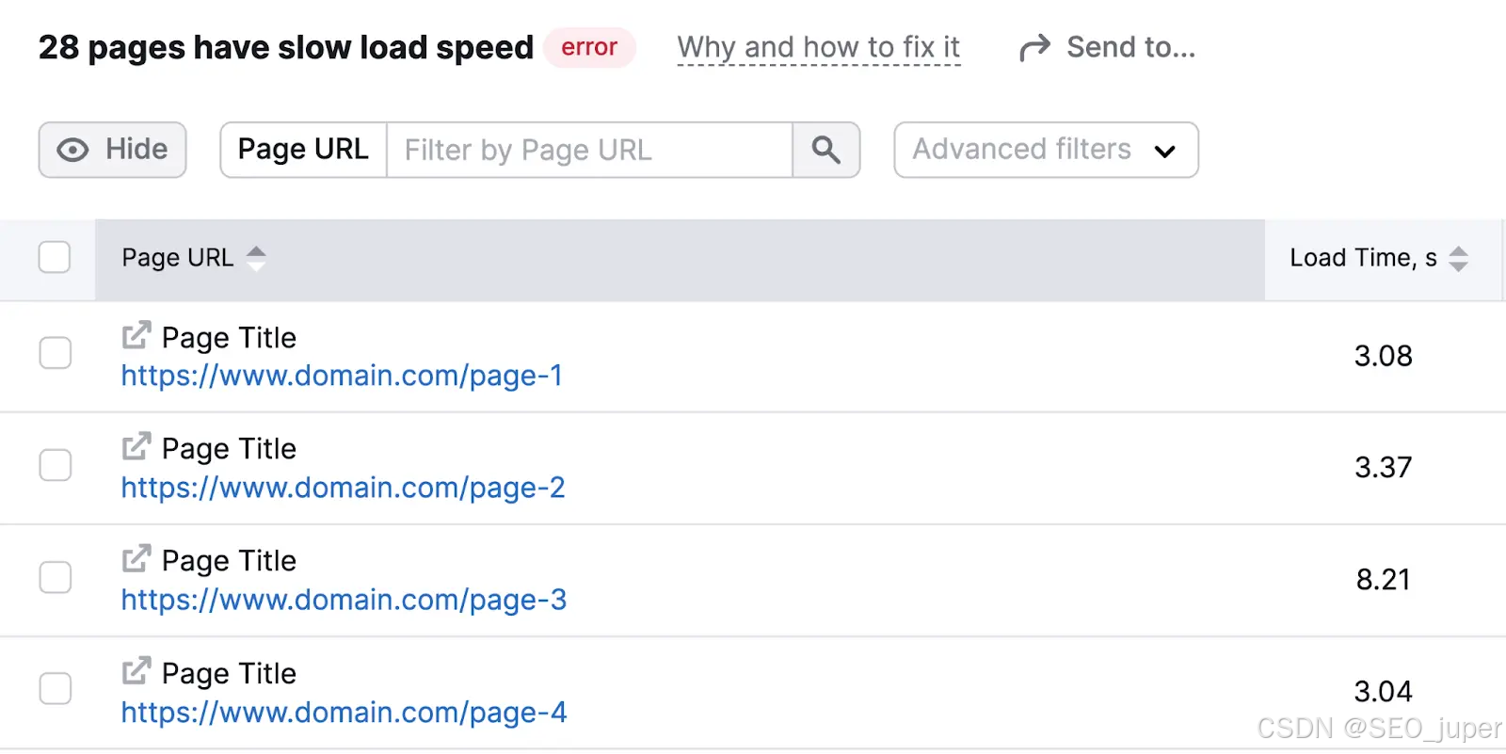Open external link icon for page-4
1506x754 pixels.
point(136,671)
